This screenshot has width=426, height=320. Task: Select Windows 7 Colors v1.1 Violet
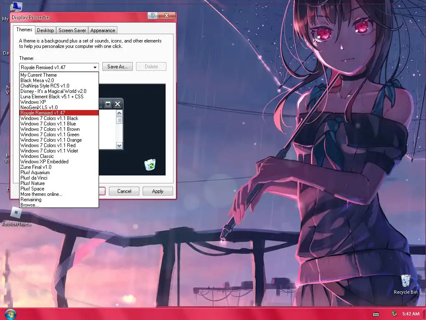click(59, 151)
